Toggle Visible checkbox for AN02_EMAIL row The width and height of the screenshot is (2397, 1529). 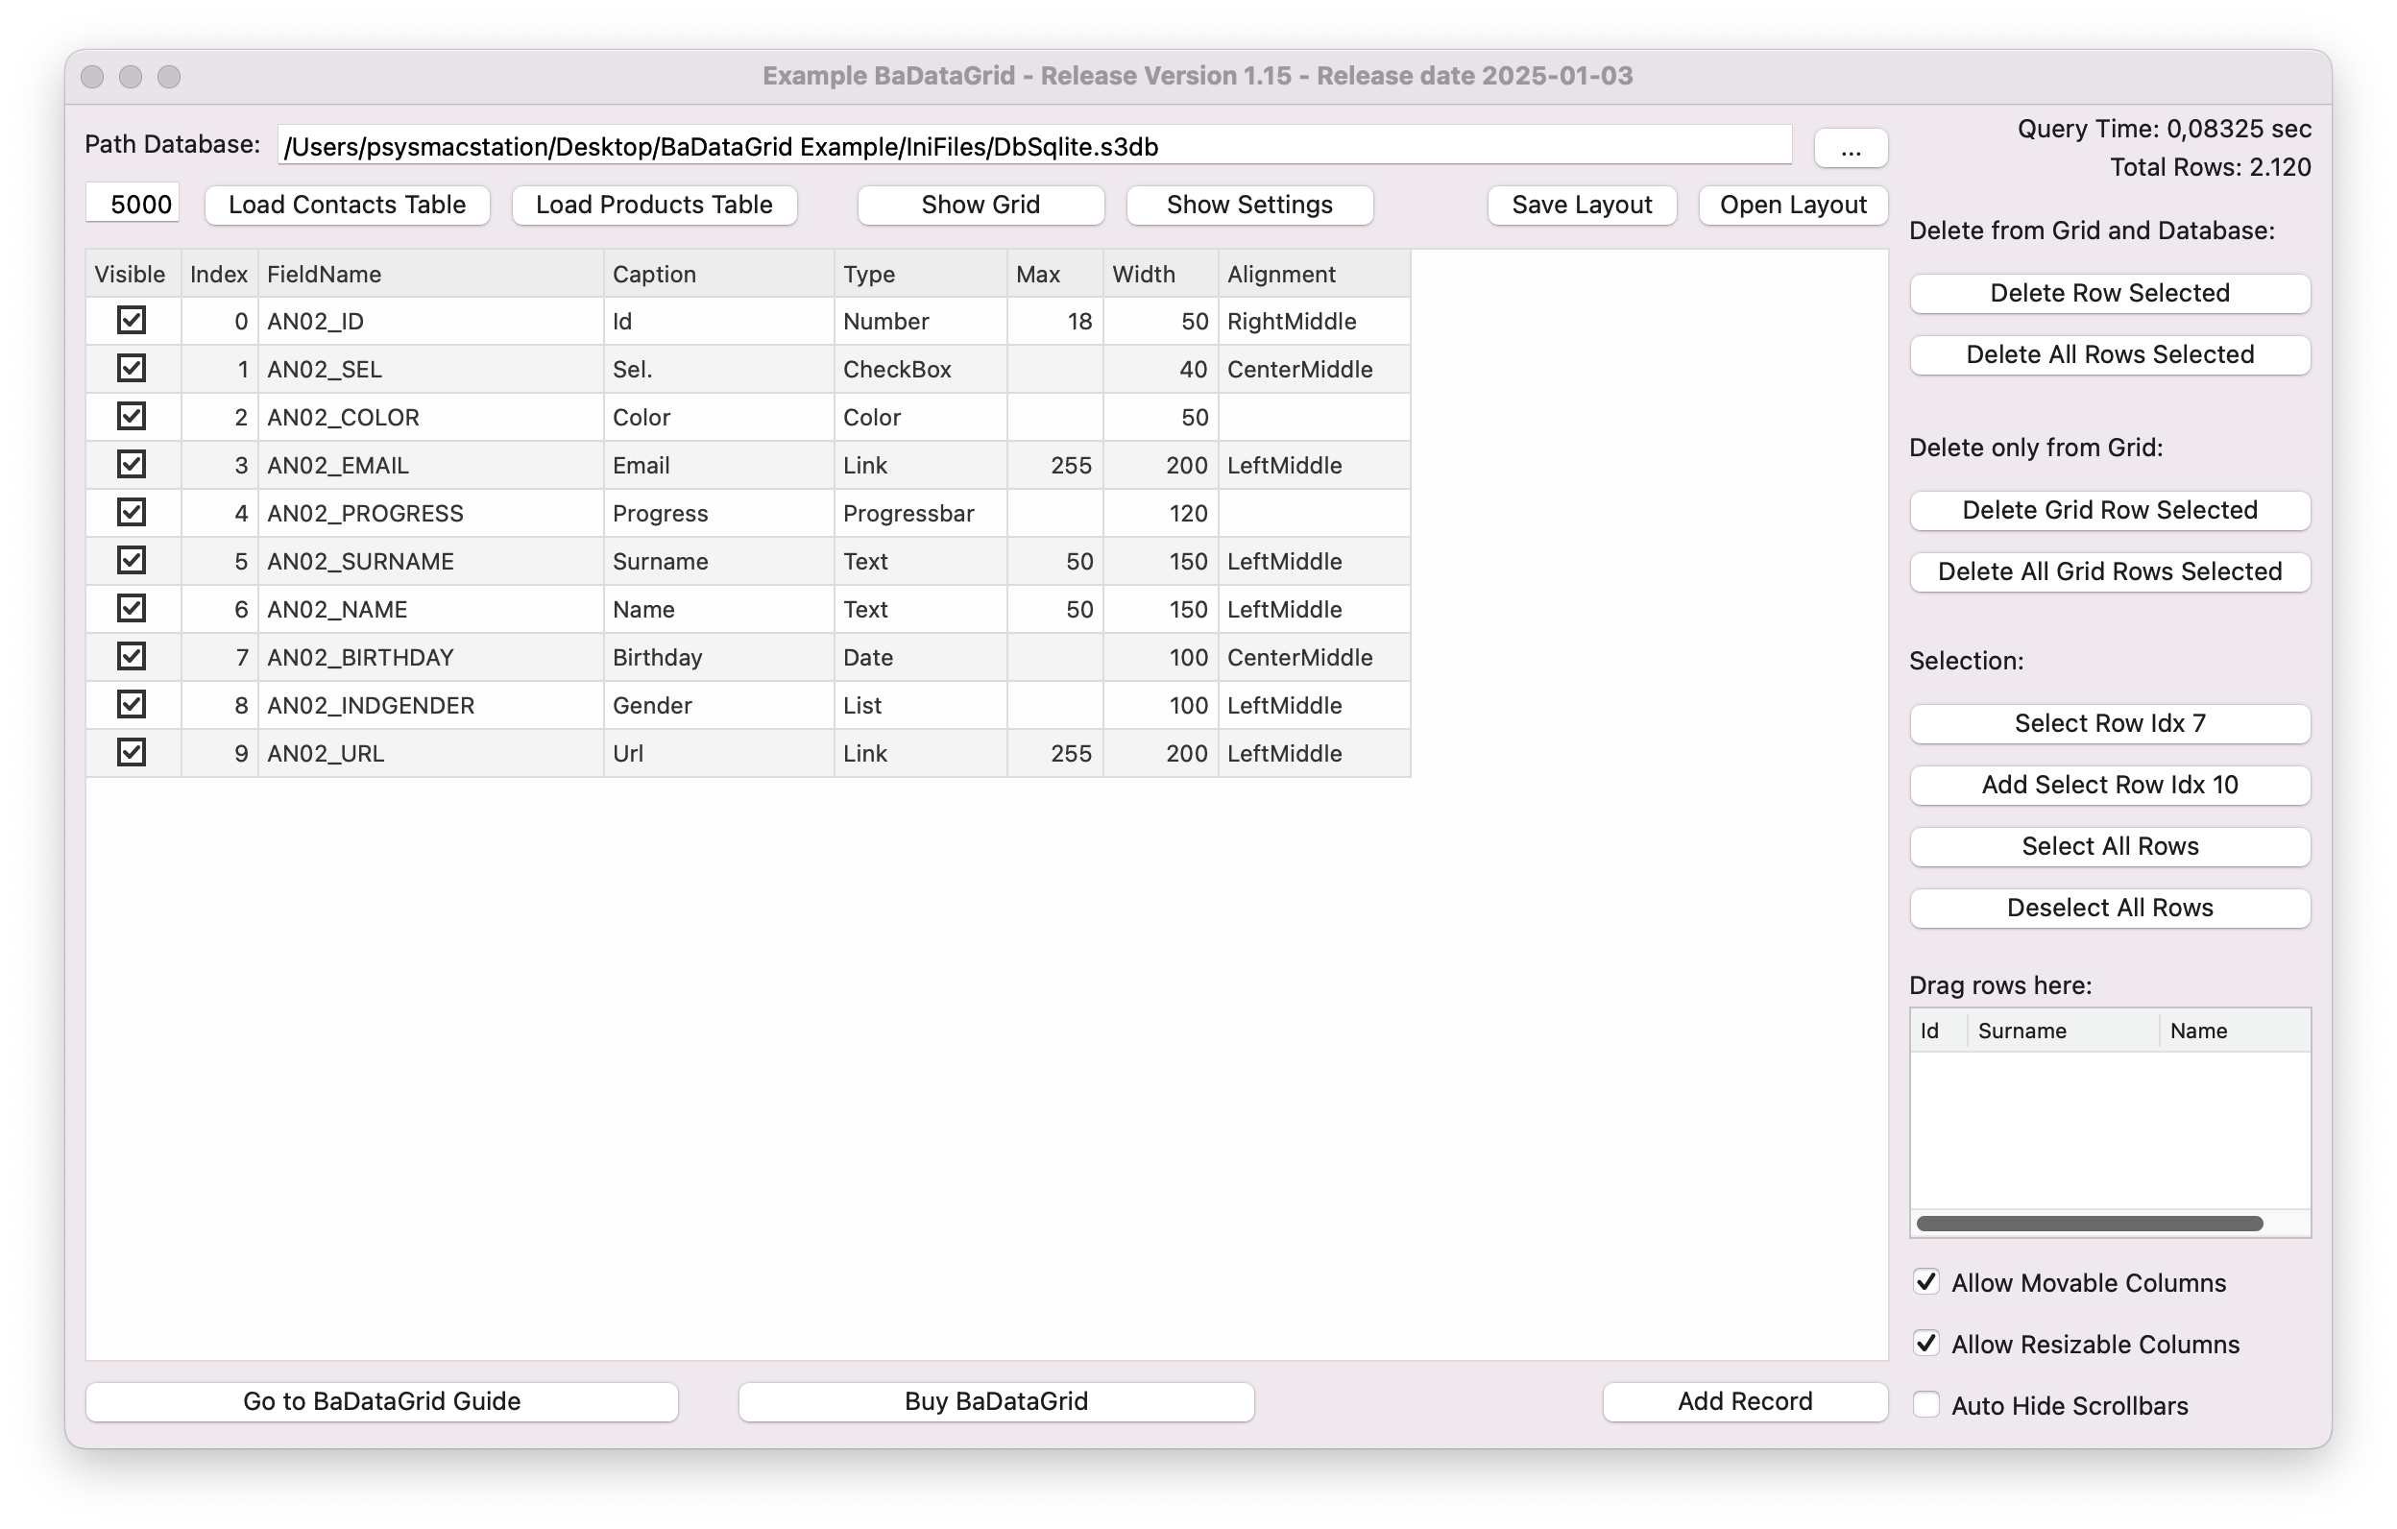132,464
